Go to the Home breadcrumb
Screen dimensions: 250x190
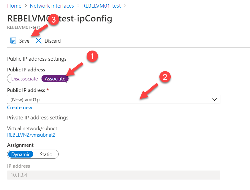pyautogui.click(x=14, y=6)
